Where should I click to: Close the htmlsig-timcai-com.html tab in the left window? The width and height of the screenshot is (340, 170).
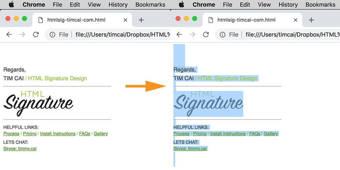point(125,20)
